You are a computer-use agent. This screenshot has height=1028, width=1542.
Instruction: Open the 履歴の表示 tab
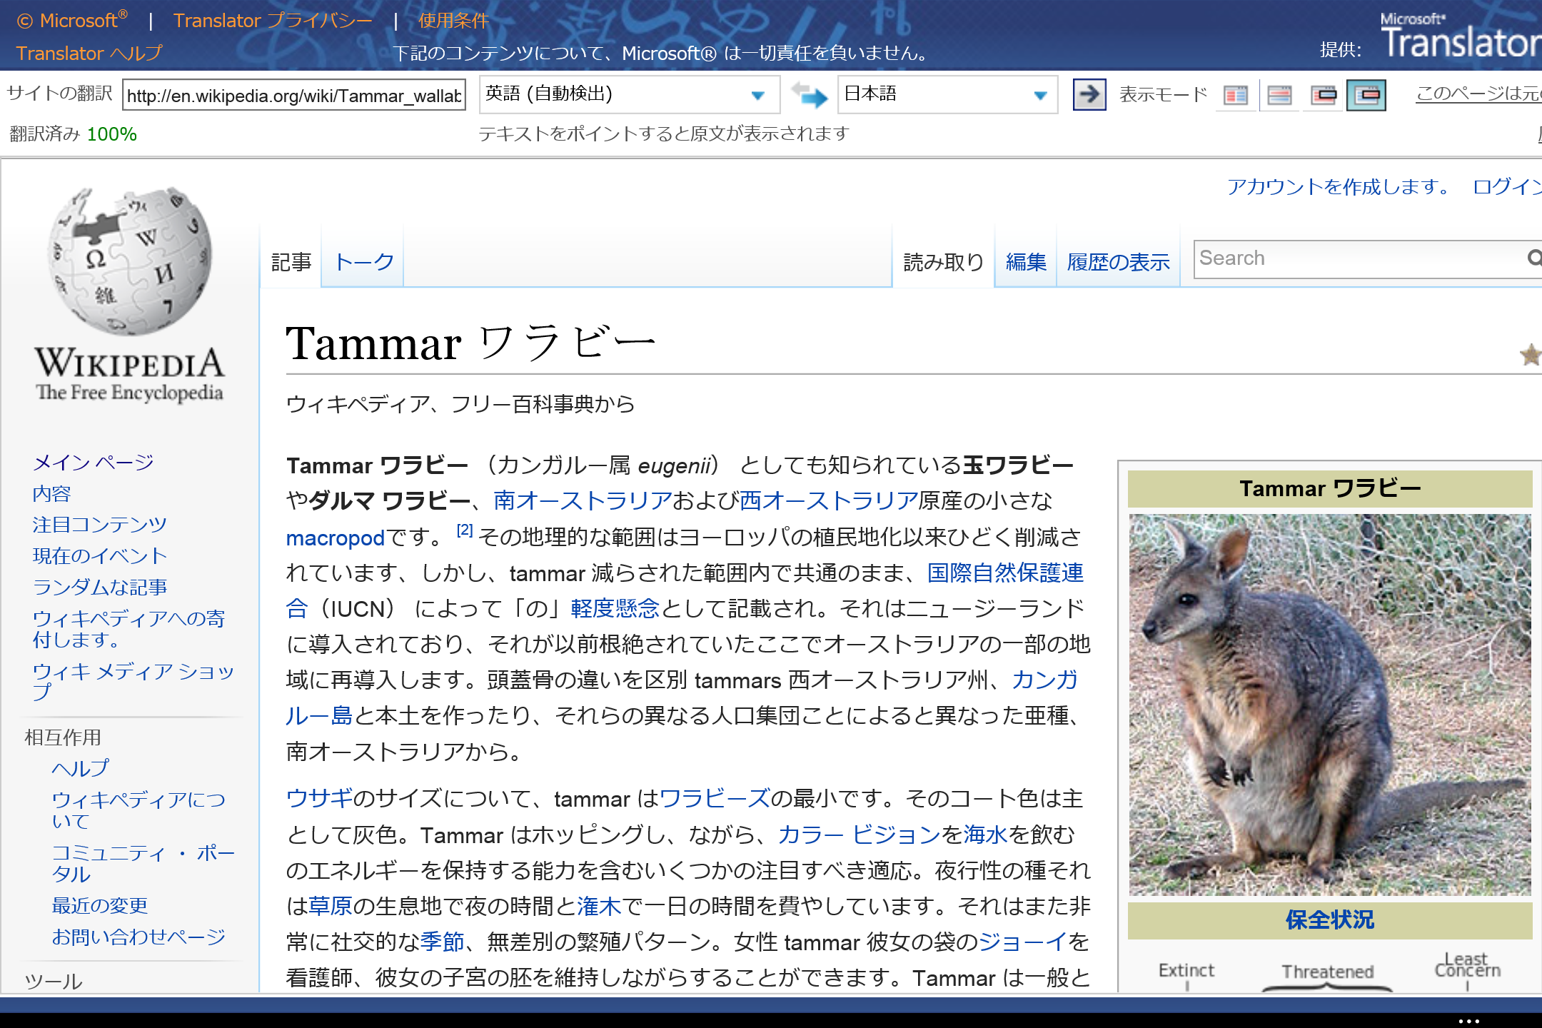pos(1118,262)
